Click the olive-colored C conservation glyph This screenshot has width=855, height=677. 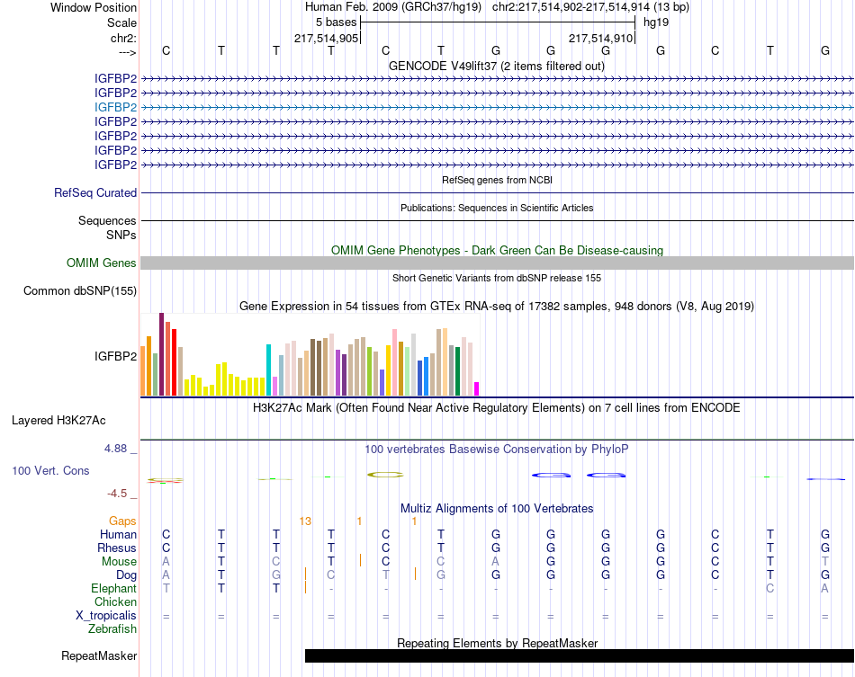[x=385, y=475]
